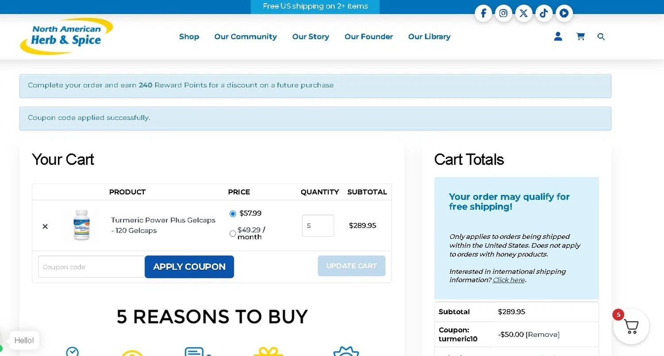Click the 'Your order may qualify for free shipping!' heading

point(510,202)
